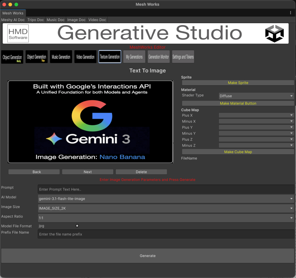The image size is (296, 278).
Task: Open the Image Doc link
Action: click(76, 20)
